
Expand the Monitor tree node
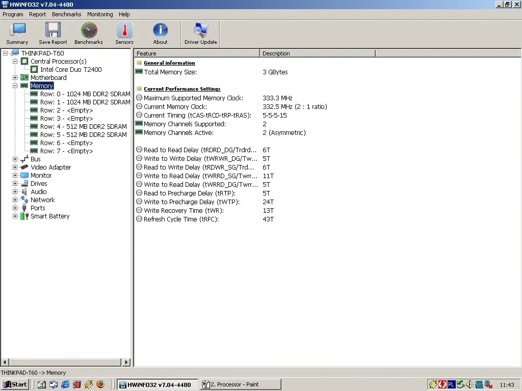point(15,175)
